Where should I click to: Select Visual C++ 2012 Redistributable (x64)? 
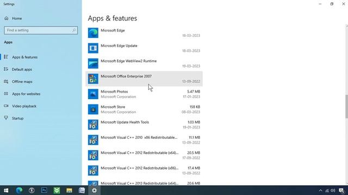pos(144,155)
